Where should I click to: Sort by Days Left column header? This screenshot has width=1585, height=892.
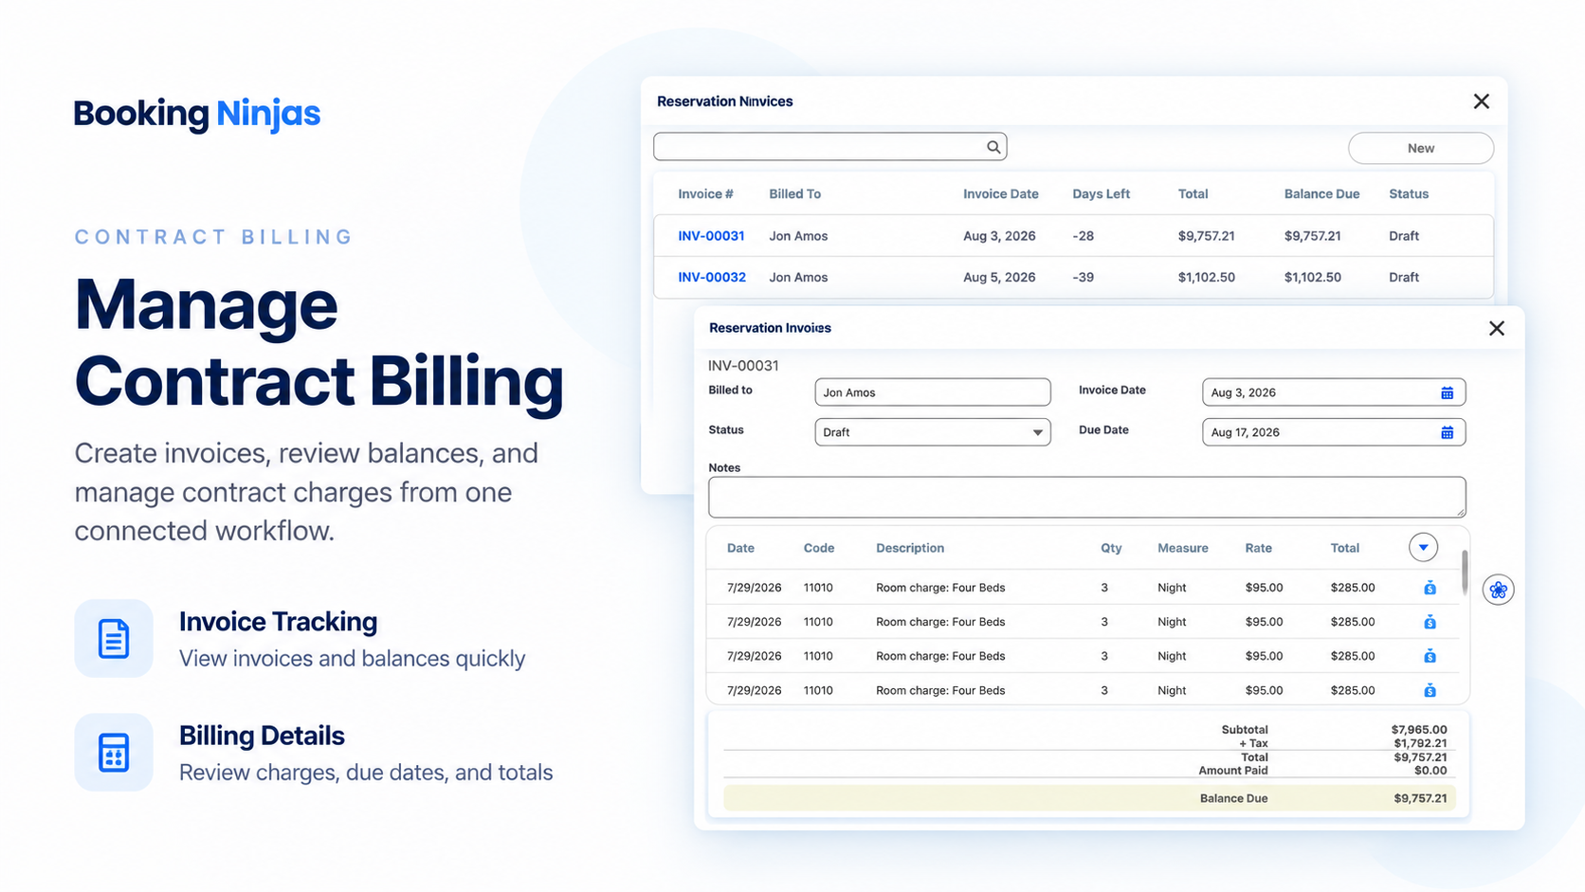(x=1101, y=194)
